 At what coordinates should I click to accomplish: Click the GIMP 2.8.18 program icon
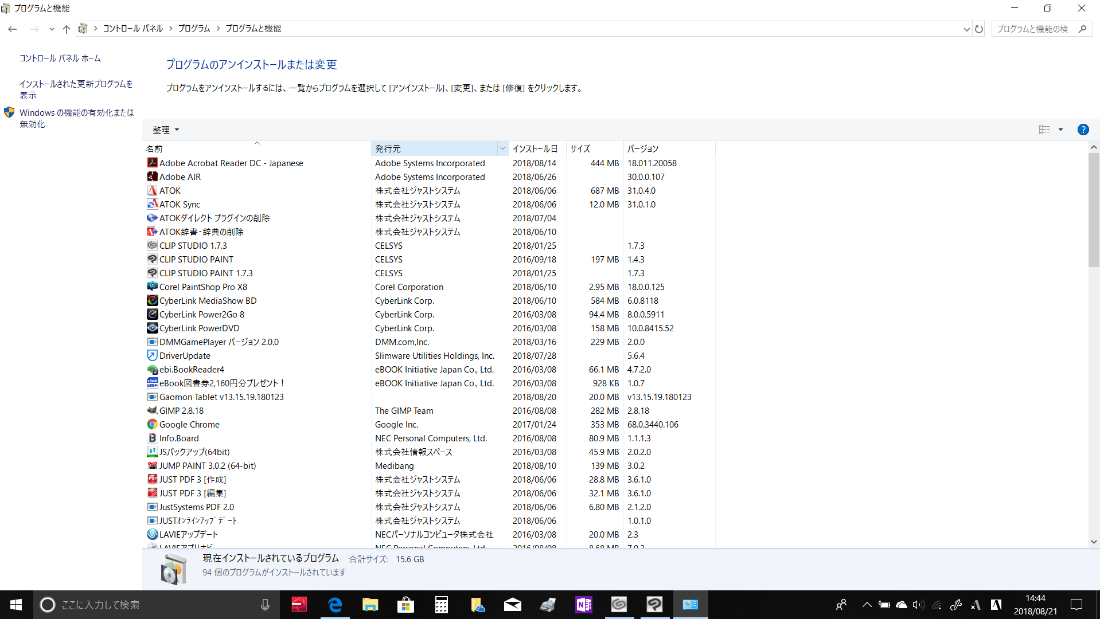(x=152, y=411)
